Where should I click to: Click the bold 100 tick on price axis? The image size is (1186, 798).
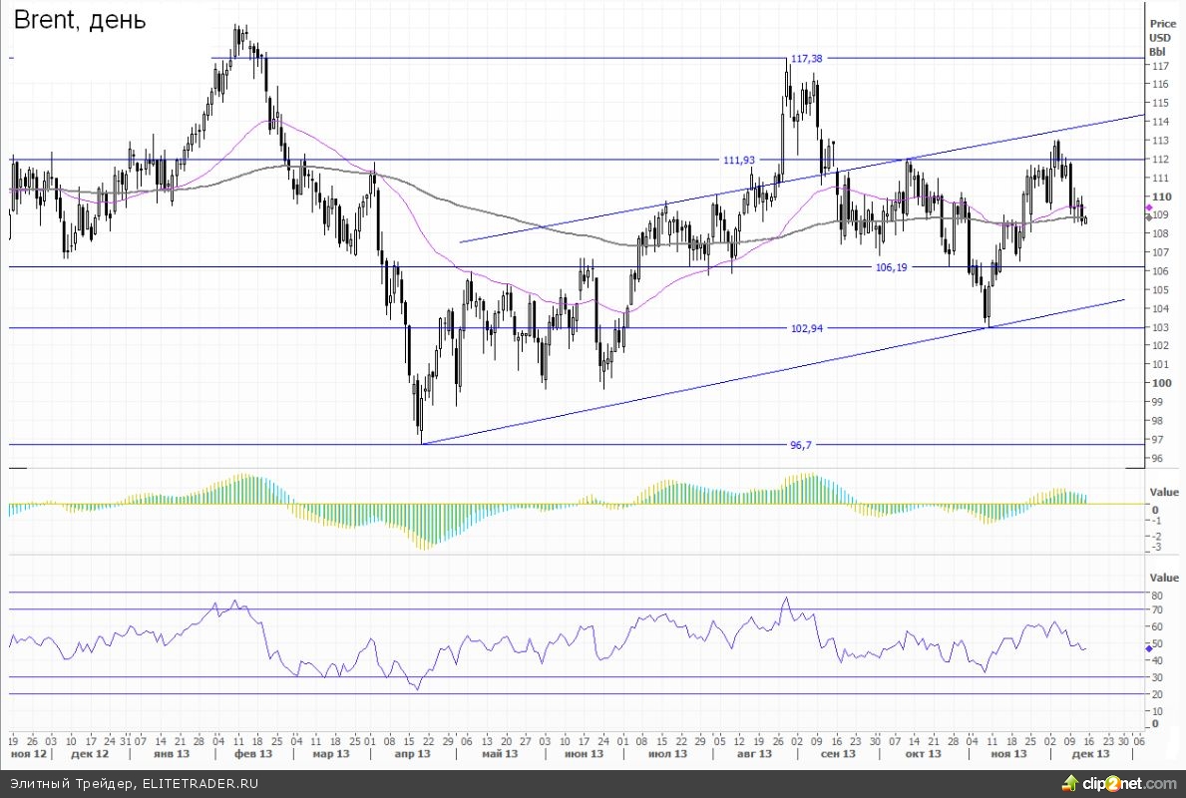(x=1161, y=383)
